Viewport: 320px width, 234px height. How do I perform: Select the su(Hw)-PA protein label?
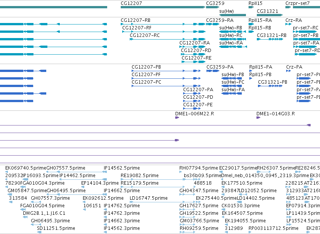tap(233, 90)
